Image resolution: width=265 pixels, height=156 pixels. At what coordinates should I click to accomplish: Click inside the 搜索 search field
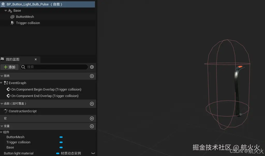[x=52, y=67]
